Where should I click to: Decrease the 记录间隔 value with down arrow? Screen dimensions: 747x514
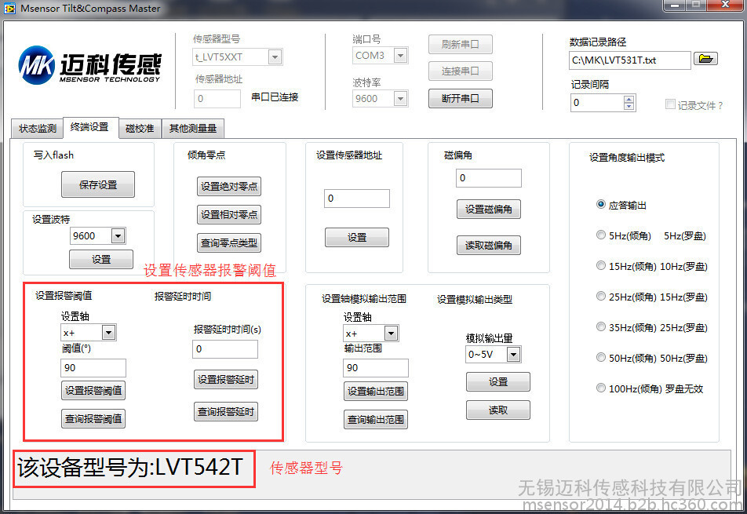pos(629,106)
